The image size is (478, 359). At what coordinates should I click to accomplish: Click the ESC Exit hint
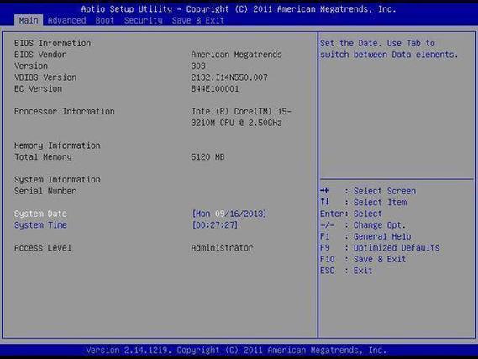[346, 271]
